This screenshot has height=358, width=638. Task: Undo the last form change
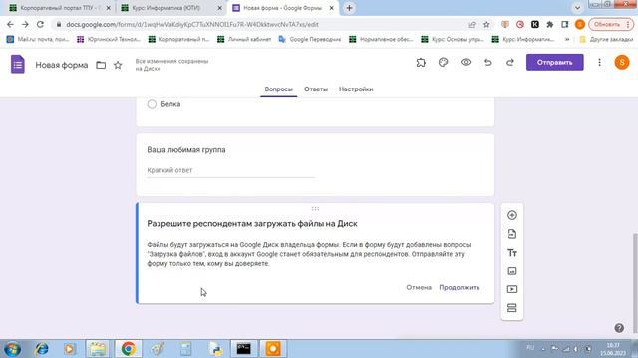(x=487, y=62)
